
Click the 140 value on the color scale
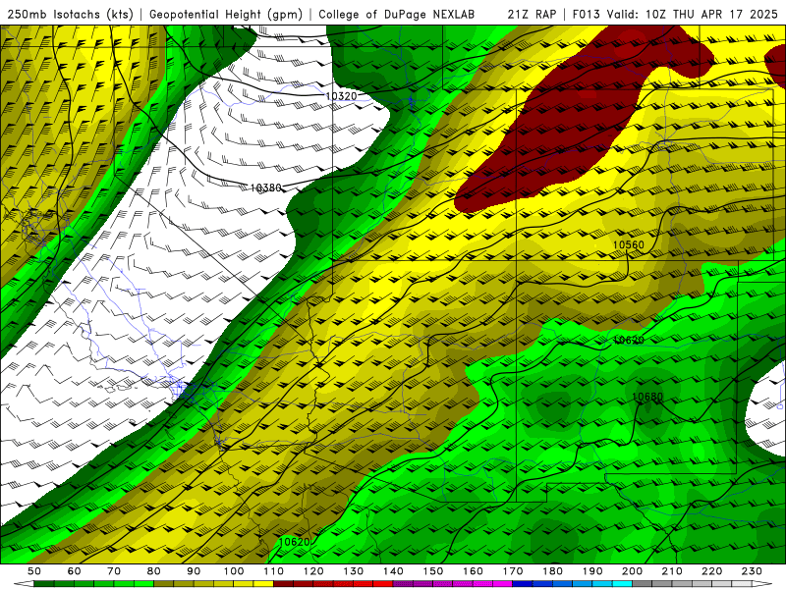[x=393, y=571]
